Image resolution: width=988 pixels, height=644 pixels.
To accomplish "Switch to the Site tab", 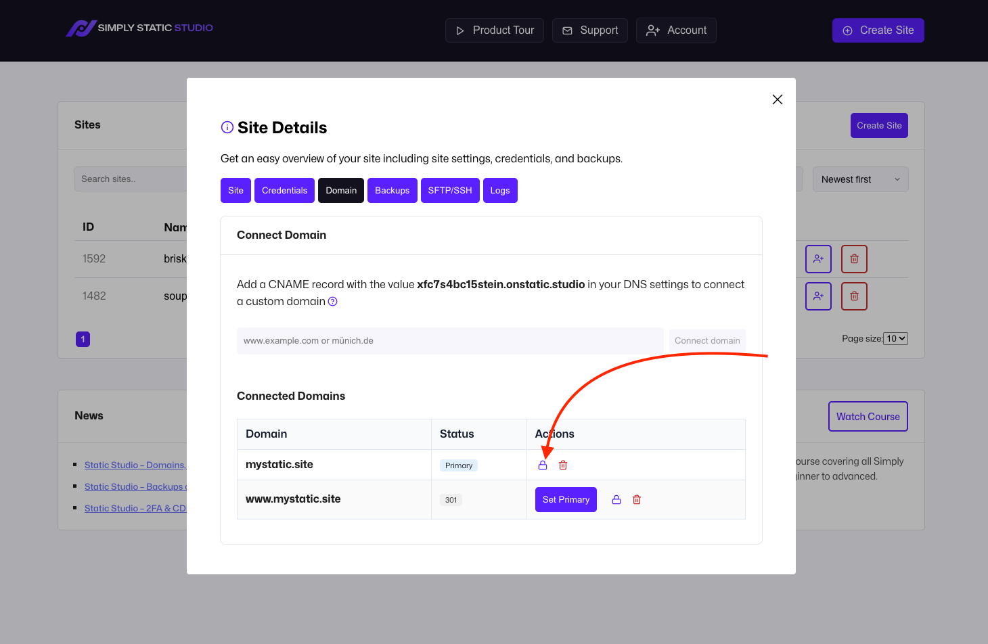I will pos(235,191).
